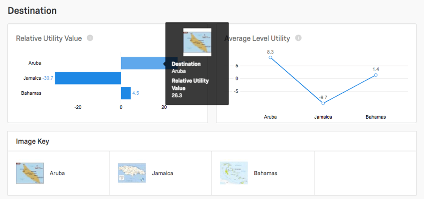Click info icon beside Average Level Utility

(298, 38)
